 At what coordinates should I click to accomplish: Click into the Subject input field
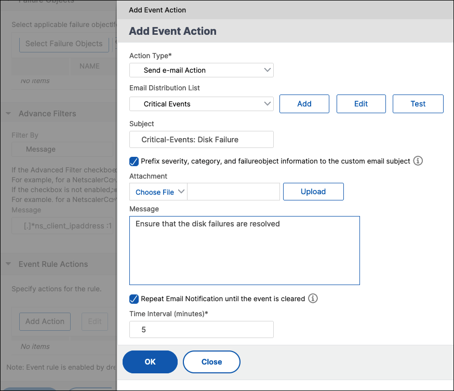(x=201, y=140)
